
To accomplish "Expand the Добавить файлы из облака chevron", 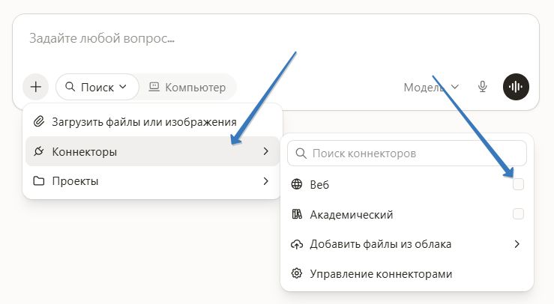I will point(517,244).
